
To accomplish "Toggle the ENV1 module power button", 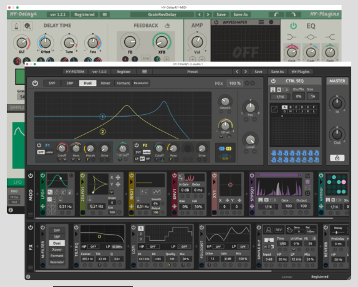I will pos(175,175).
